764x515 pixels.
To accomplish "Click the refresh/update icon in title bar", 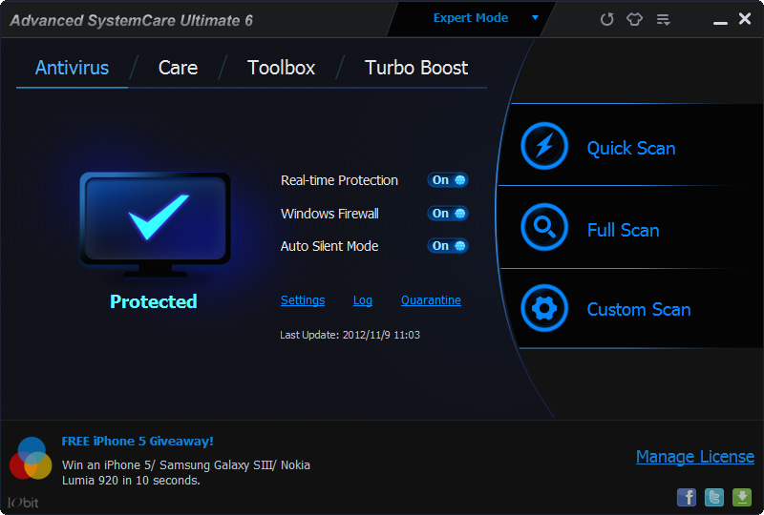I will [x=606, y=19].
